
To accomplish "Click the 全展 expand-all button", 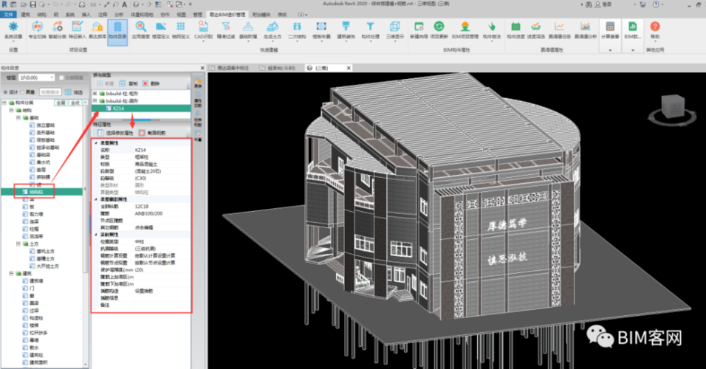I will (x=61, y=103).
